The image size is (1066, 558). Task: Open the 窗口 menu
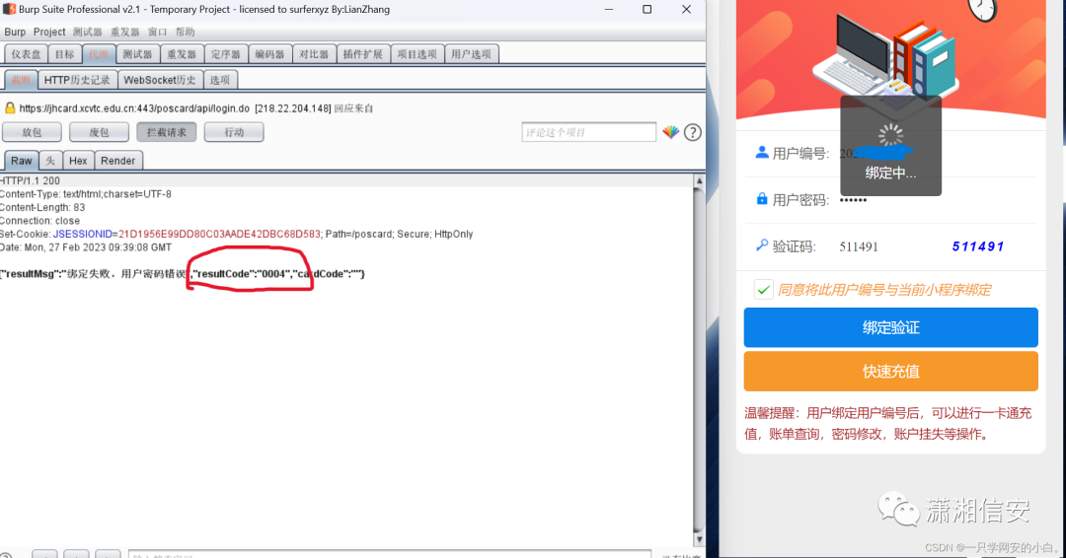[157, 32]
